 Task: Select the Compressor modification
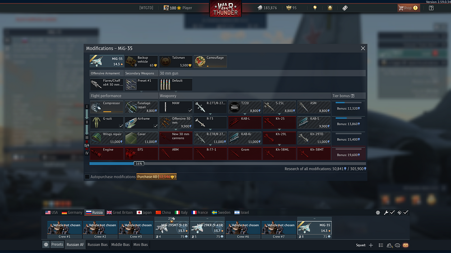click(106, 107)
